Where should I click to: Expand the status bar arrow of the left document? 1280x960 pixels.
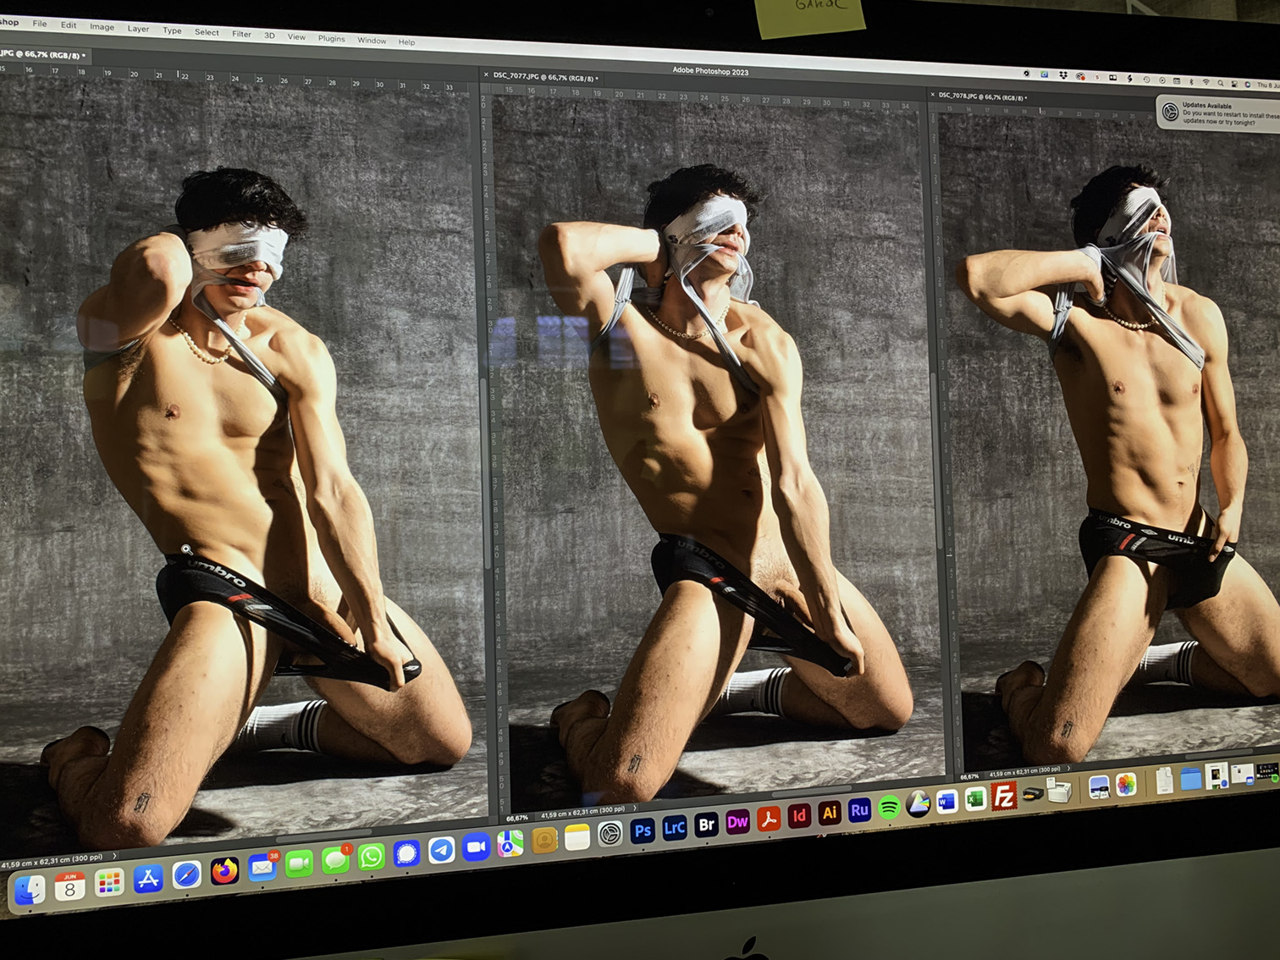tap(114, 856)
